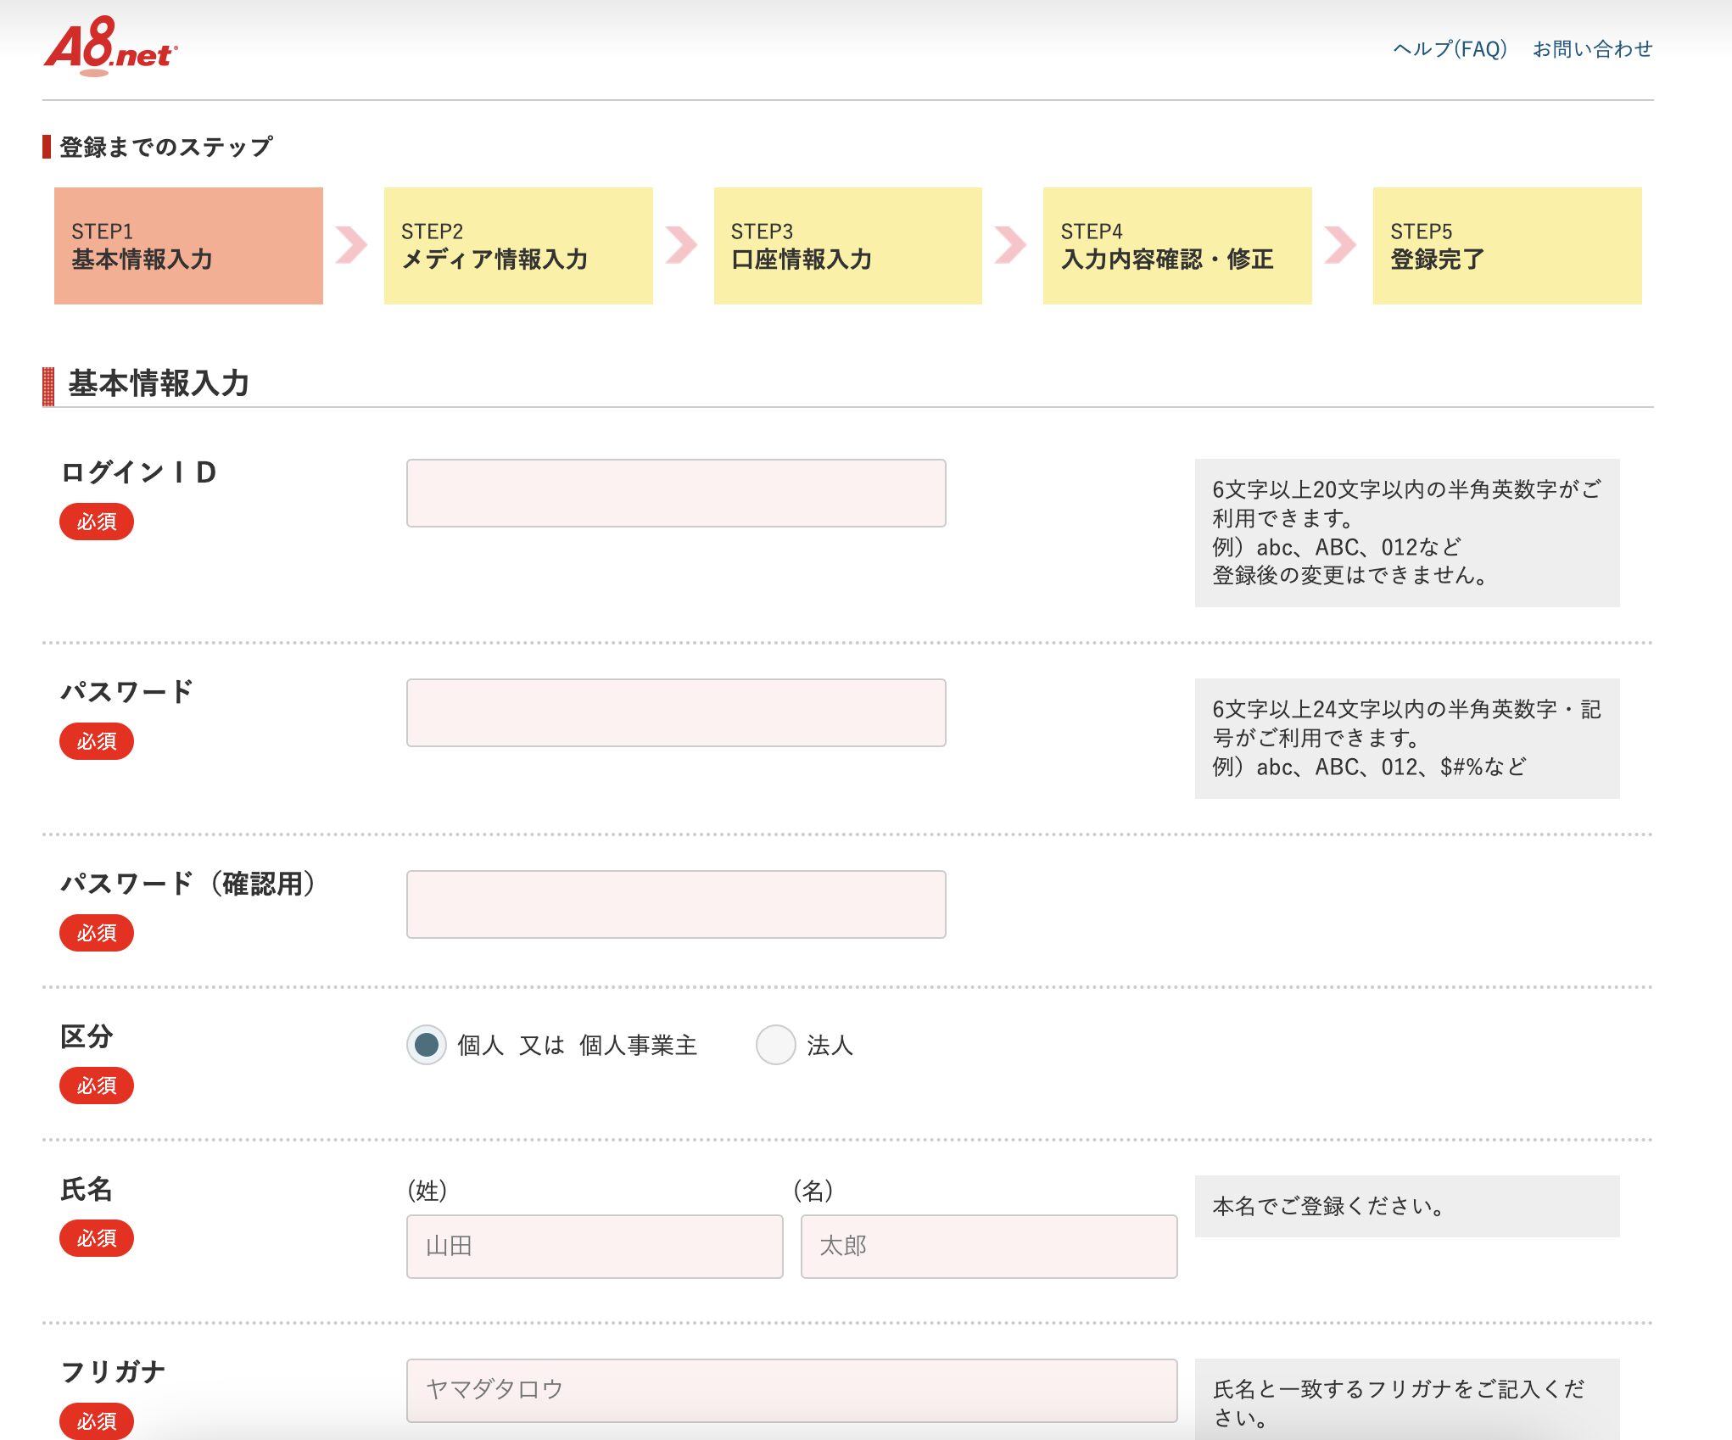
Task: Focus the パスワード input field
Action: point(676,712)
